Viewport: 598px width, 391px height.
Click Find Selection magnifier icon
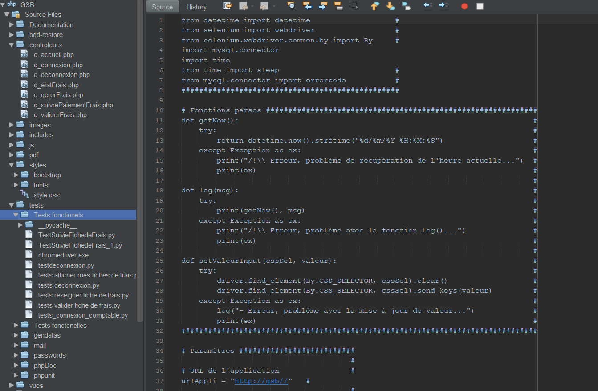(x=292, y=6)
